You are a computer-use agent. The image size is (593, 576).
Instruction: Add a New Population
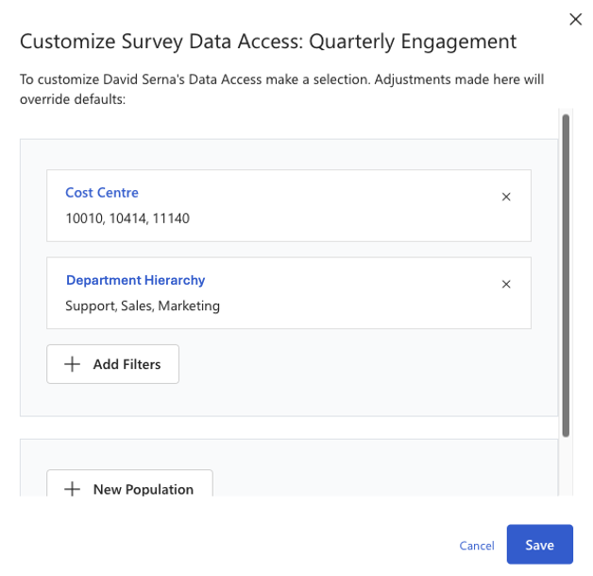pos(129,483)
